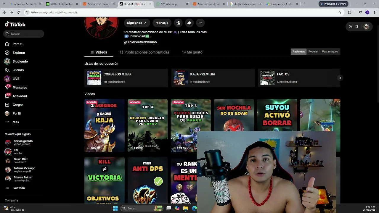Open the CONSEJOS MLBB playlist

[126, 78]
